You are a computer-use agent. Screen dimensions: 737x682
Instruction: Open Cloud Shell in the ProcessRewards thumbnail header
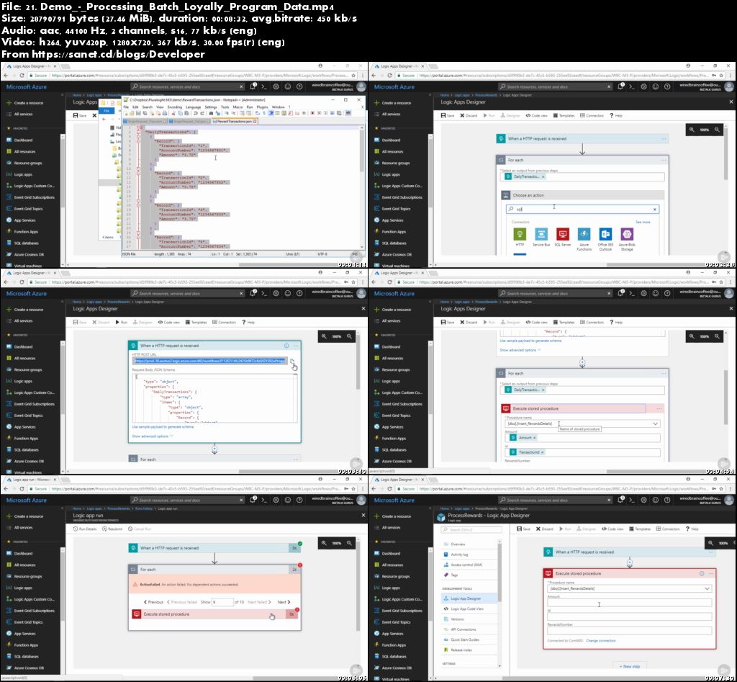[632, 500]
